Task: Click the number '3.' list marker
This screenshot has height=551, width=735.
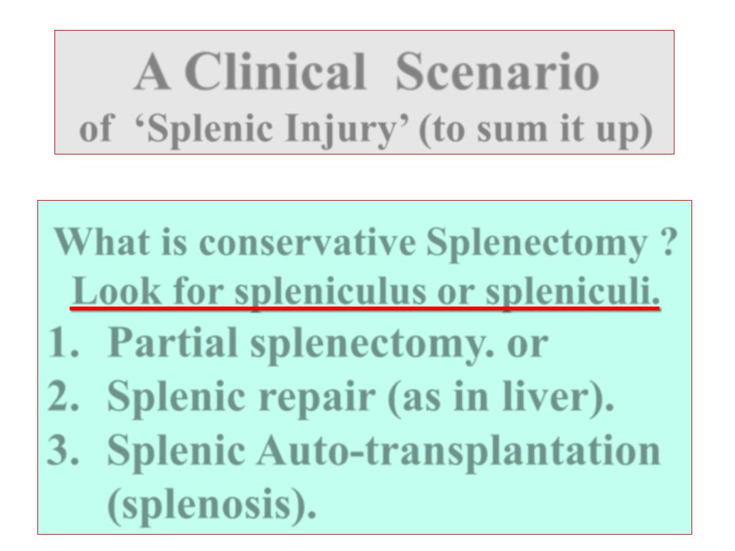Action: point(63,450)
